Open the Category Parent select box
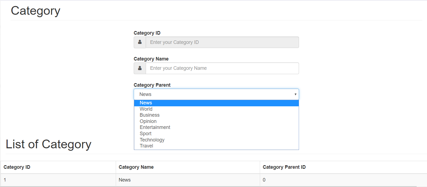This screenshot has width=427, height=187. (216, 94)
